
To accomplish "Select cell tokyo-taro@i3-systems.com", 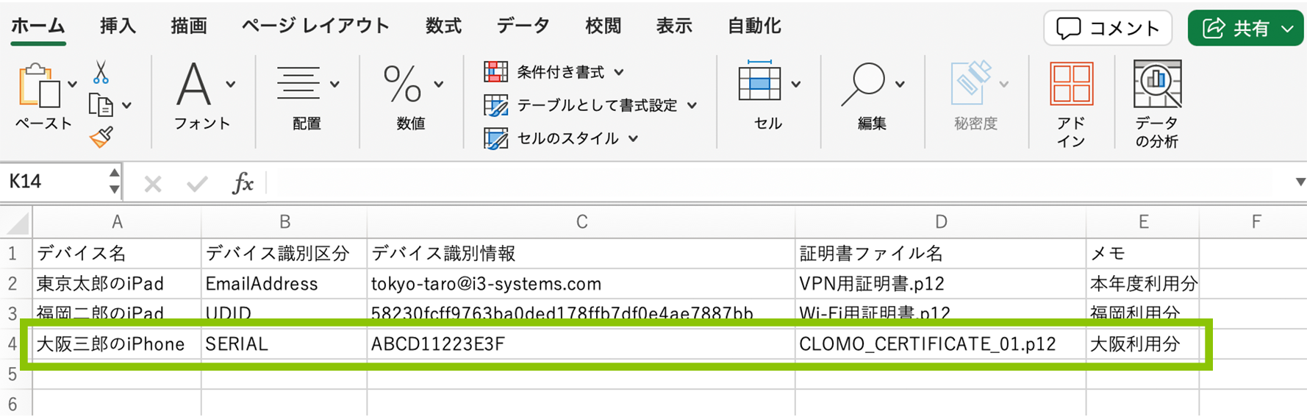I will (581, 284).
